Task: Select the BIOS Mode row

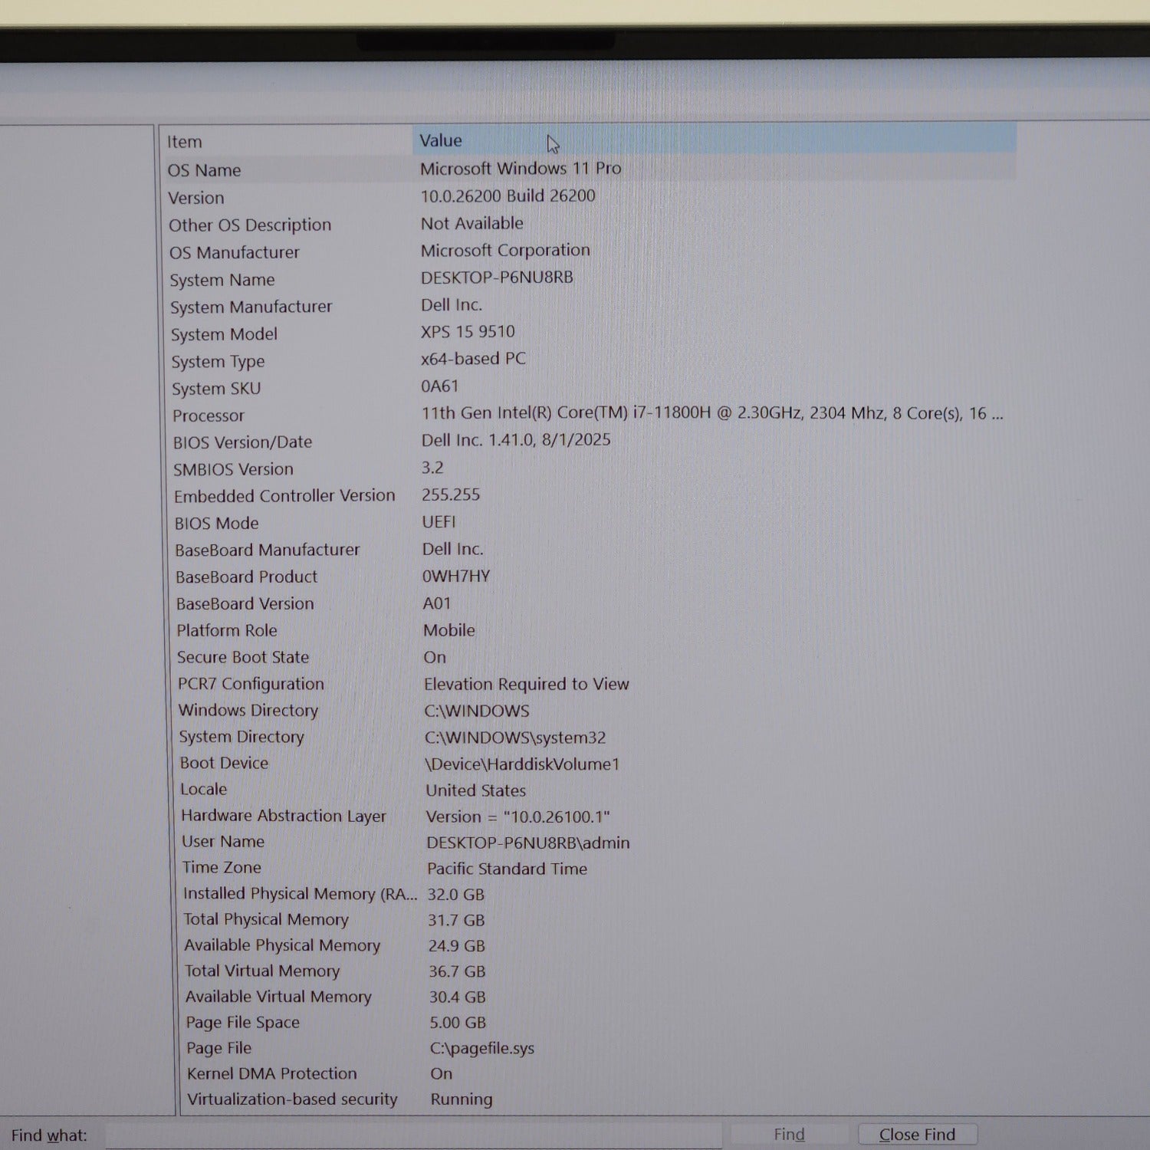Action: tap(217, 524)
